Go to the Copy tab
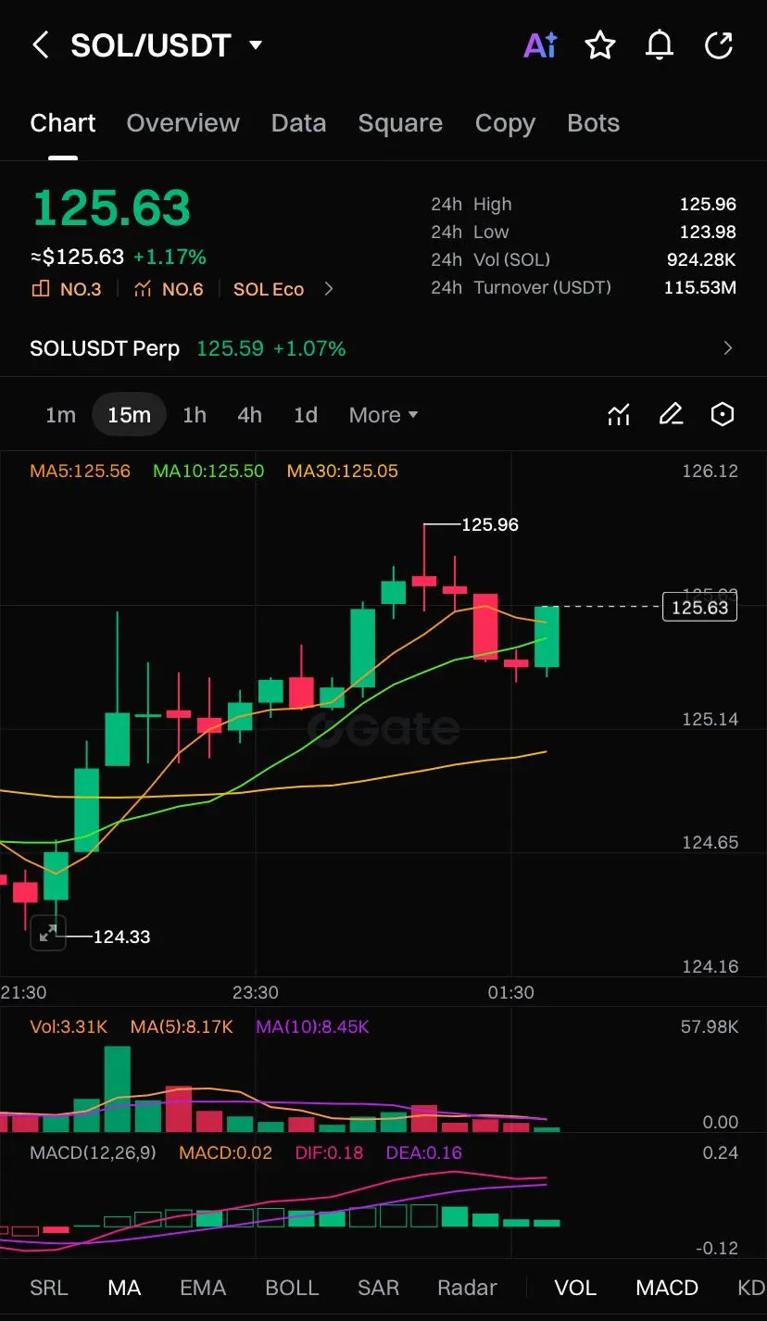767x1321 pixels. [x=505, y=123]
